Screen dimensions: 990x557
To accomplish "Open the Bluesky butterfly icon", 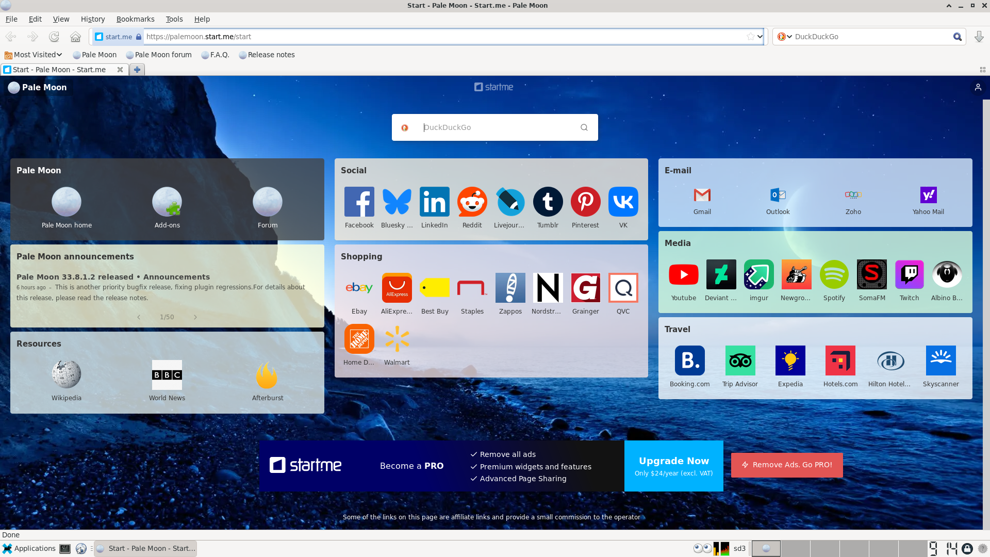I will 397,202.
